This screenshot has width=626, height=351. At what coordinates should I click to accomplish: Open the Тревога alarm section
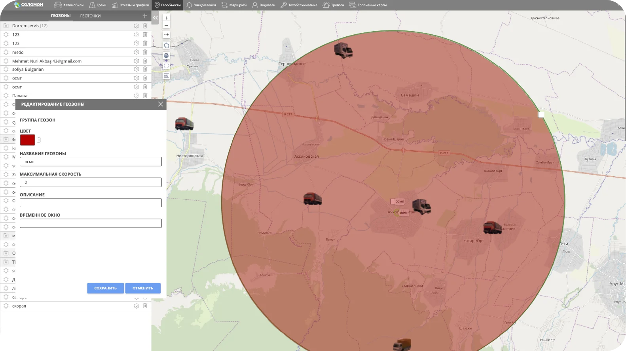tap(333, 5)
